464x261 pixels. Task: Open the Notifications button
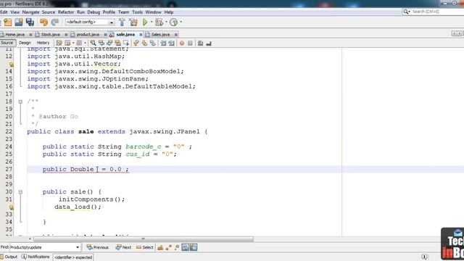point(36,257)
